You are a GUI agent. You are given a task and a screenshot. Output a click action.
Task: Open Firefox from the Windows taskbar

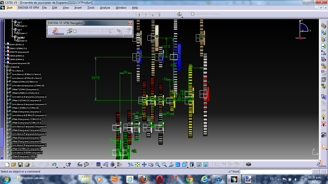144,179
